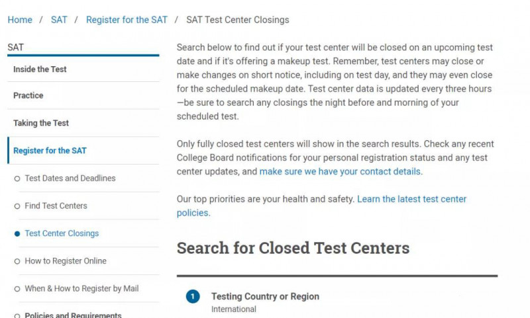Click the filled bullet beside Test Center Closings
This screenshot has width=530, height=318.
[17, 233]
